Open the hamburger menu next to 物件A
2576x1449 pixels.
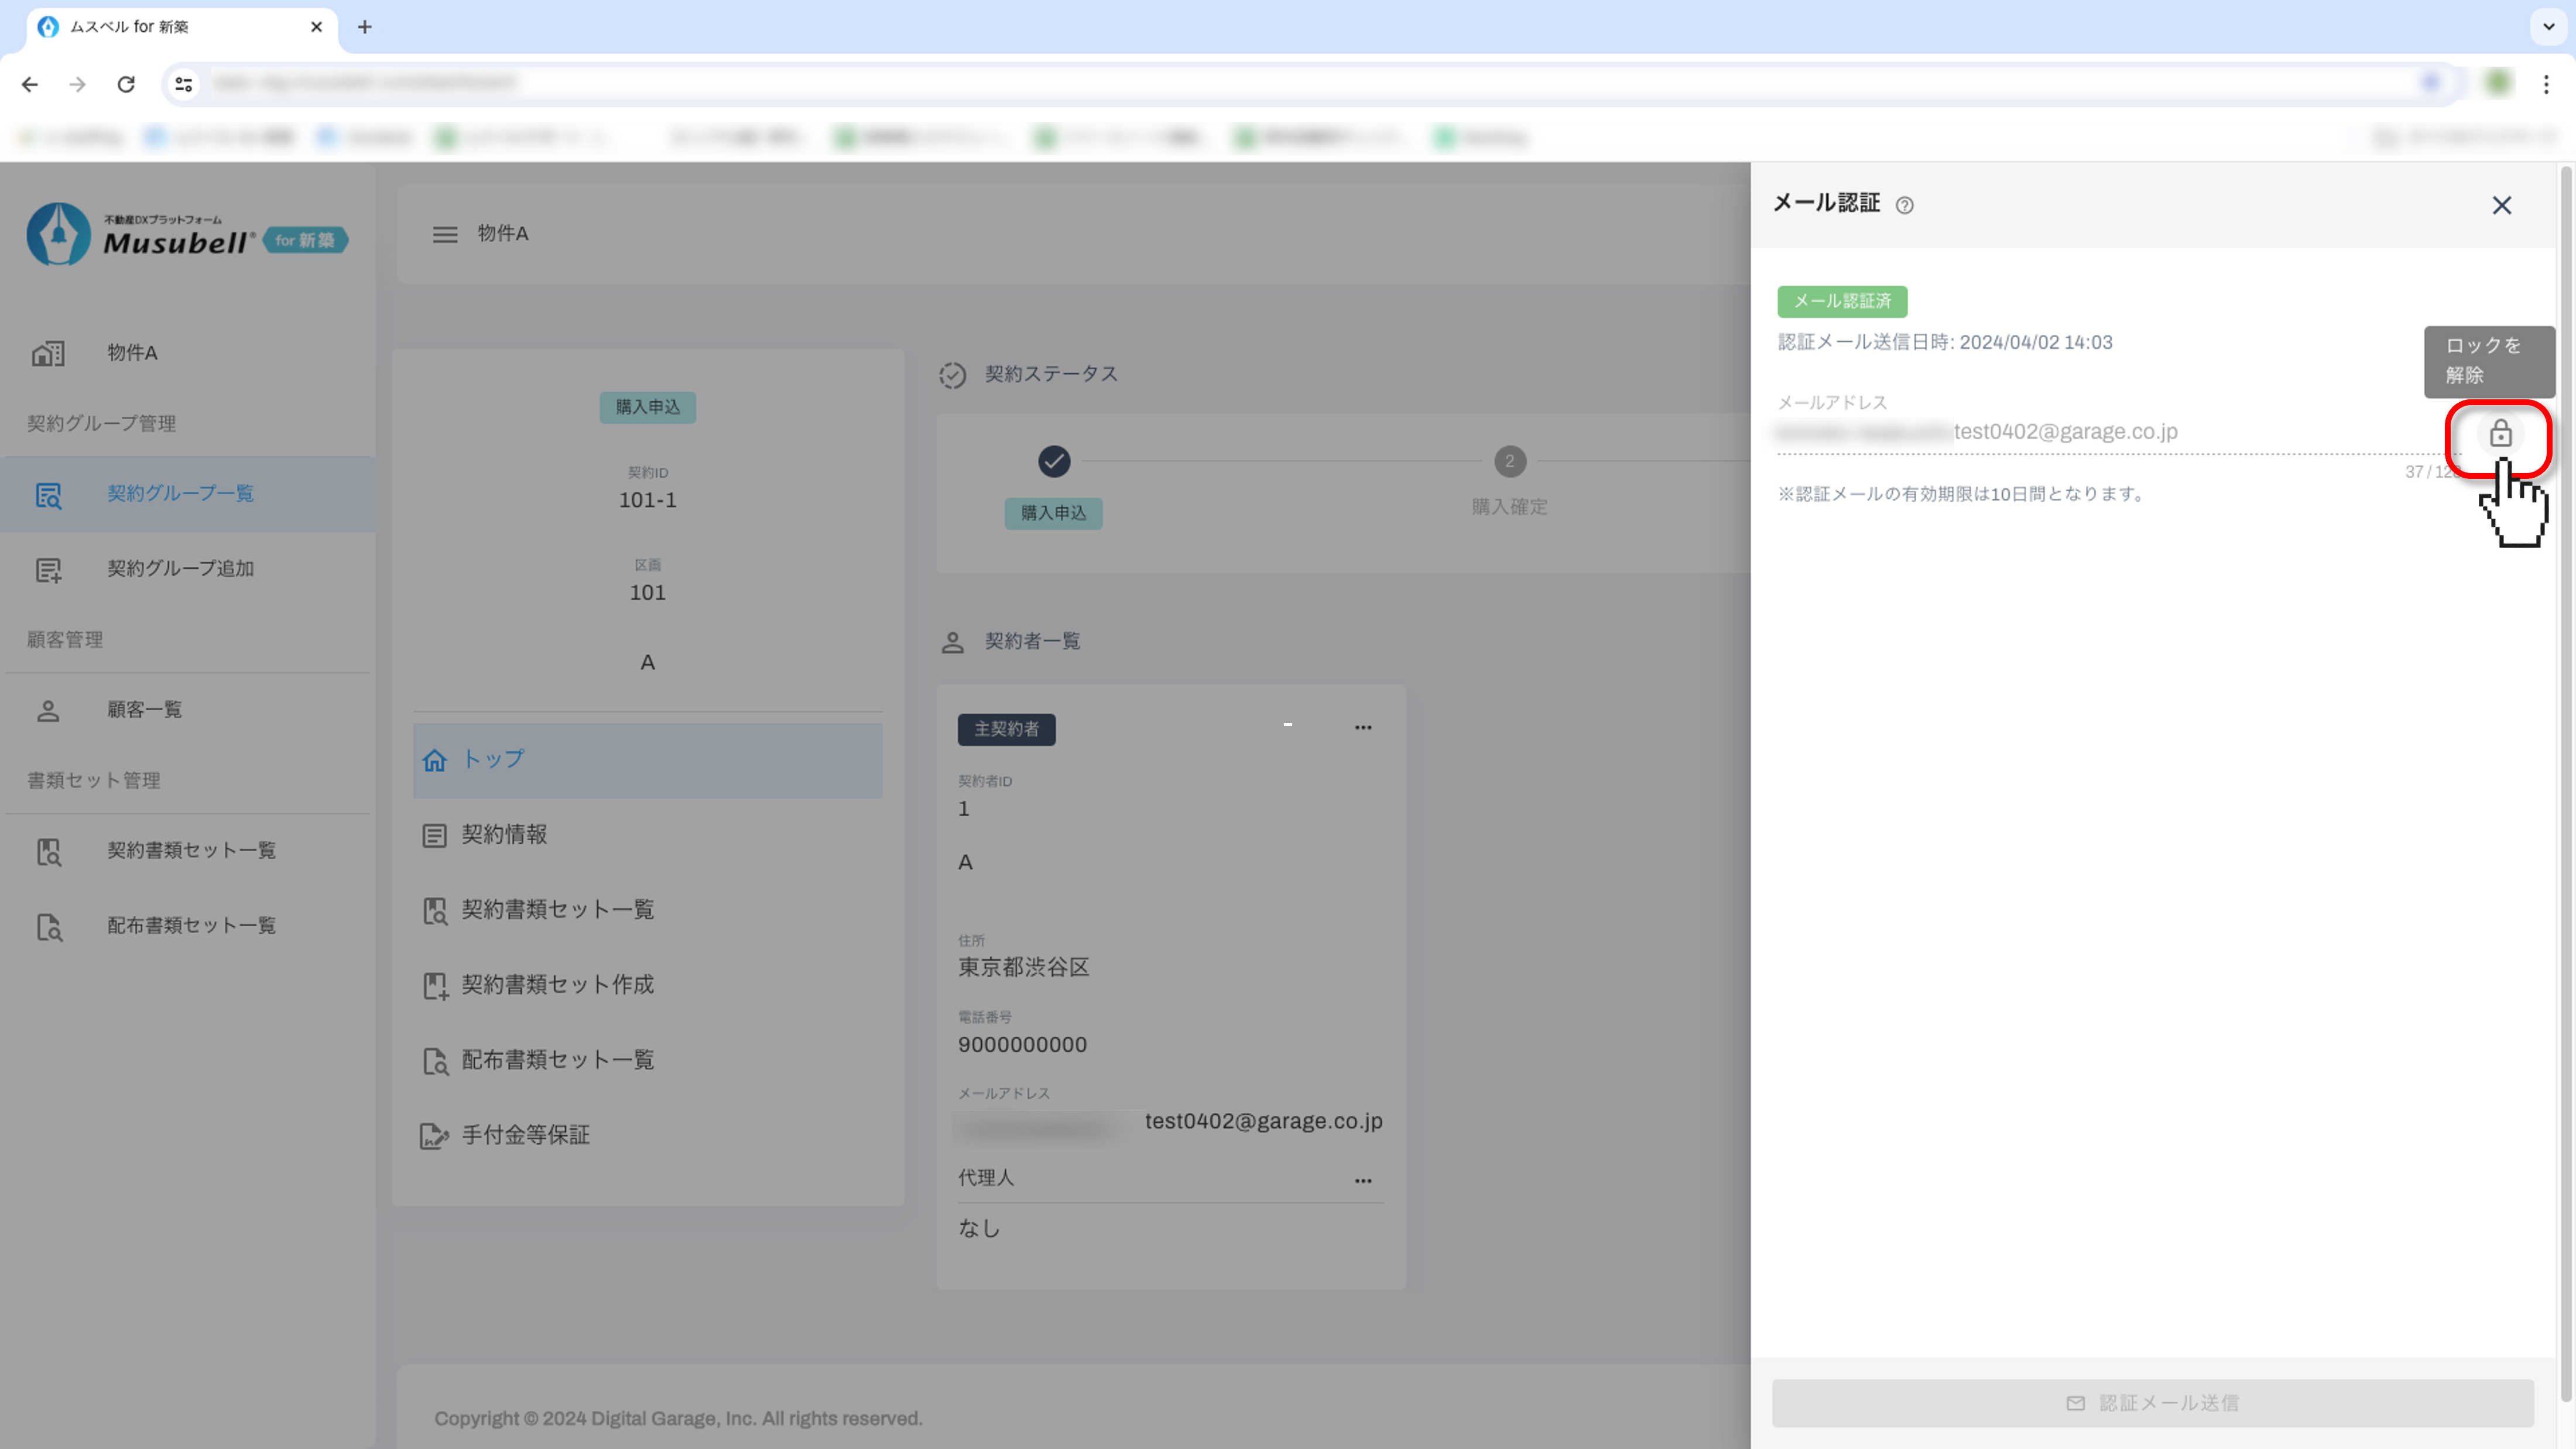click(x=445, y=234)
